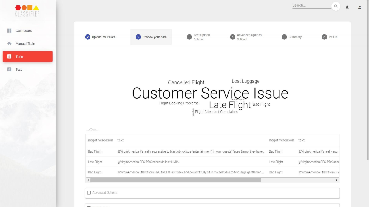Go to Test Upload step
Screen dimensions: 369x207
coord(198,37)
